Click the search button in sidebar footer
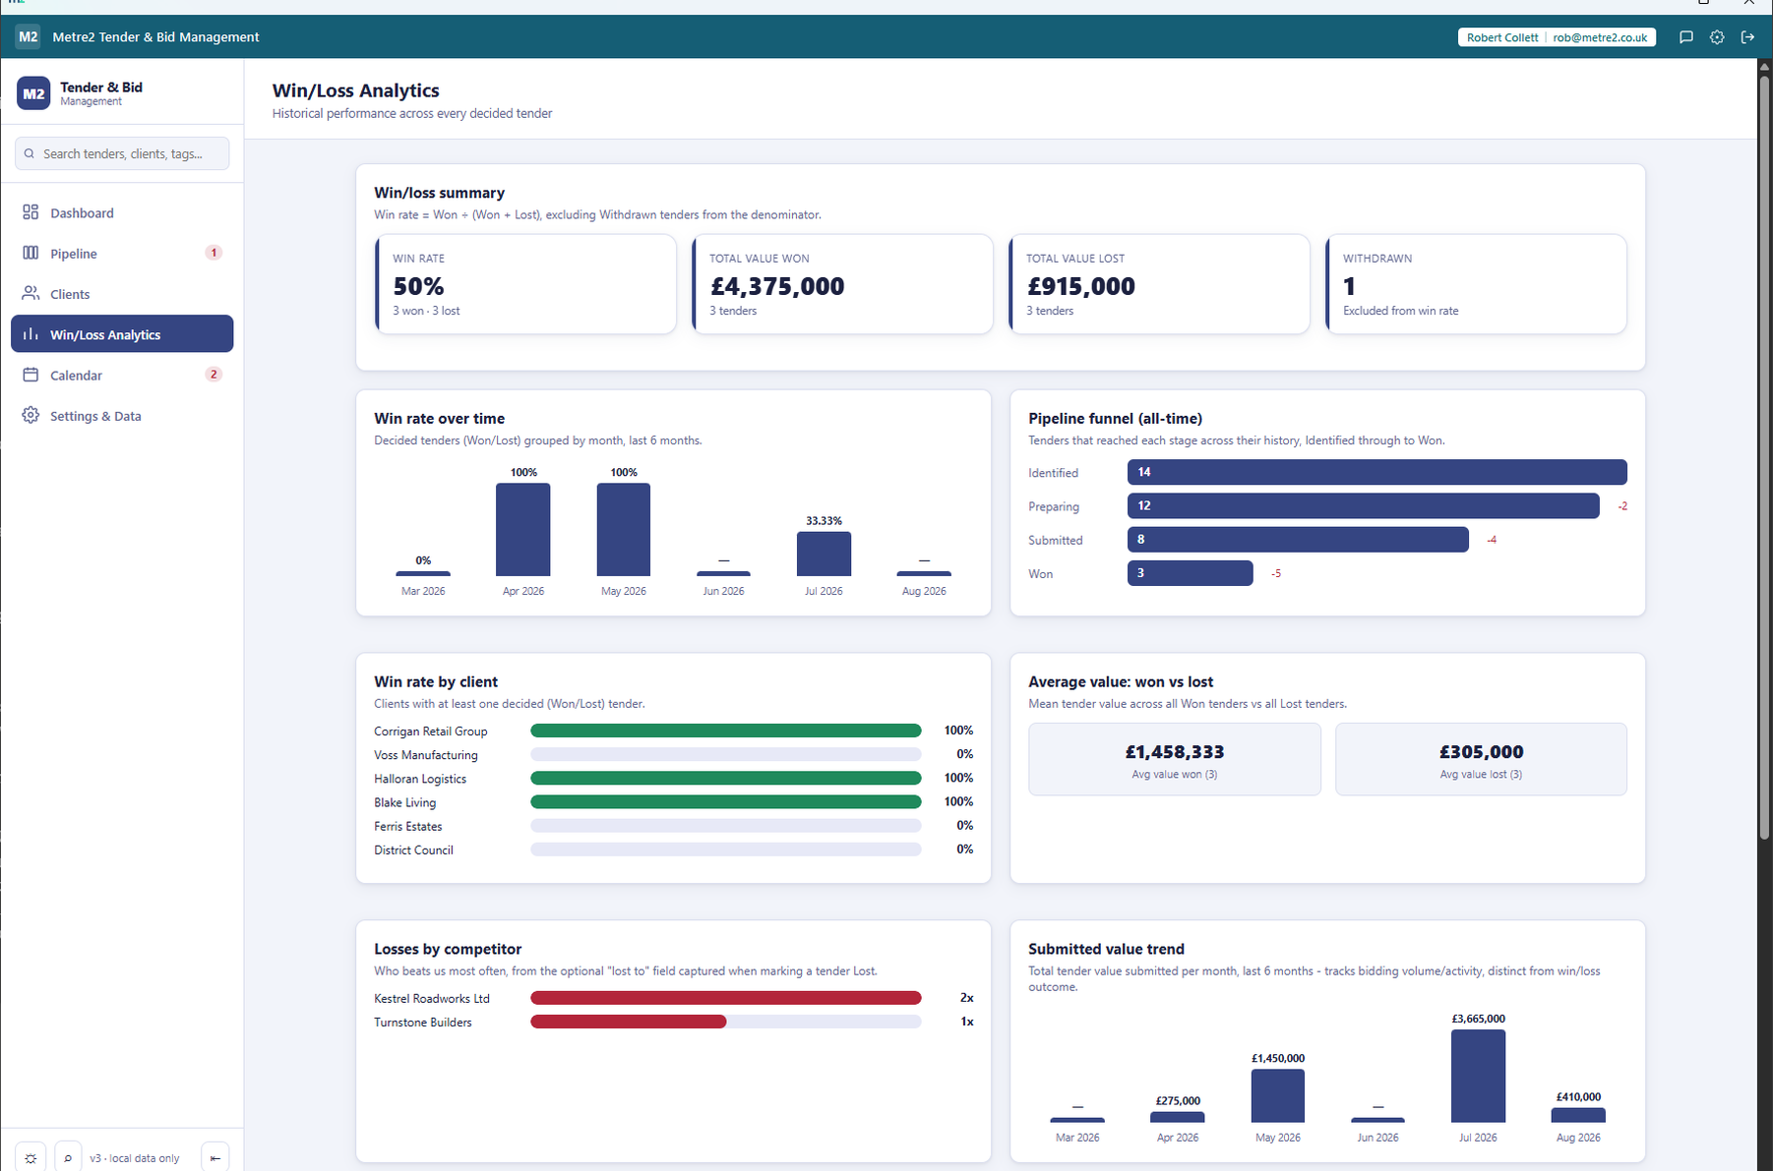This screenshot has width=1773, height=1171. point(68,1158)
